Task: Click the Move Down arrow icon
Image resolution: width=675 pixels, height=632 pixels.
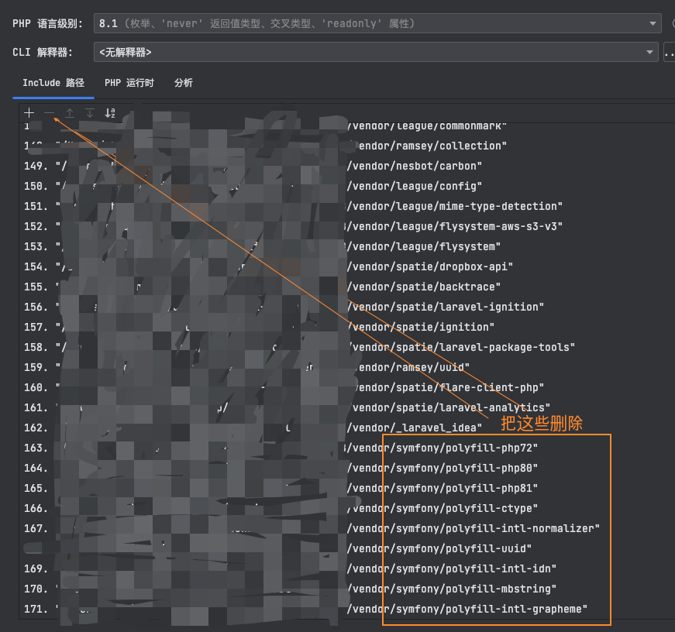Action: pos(90,113)
